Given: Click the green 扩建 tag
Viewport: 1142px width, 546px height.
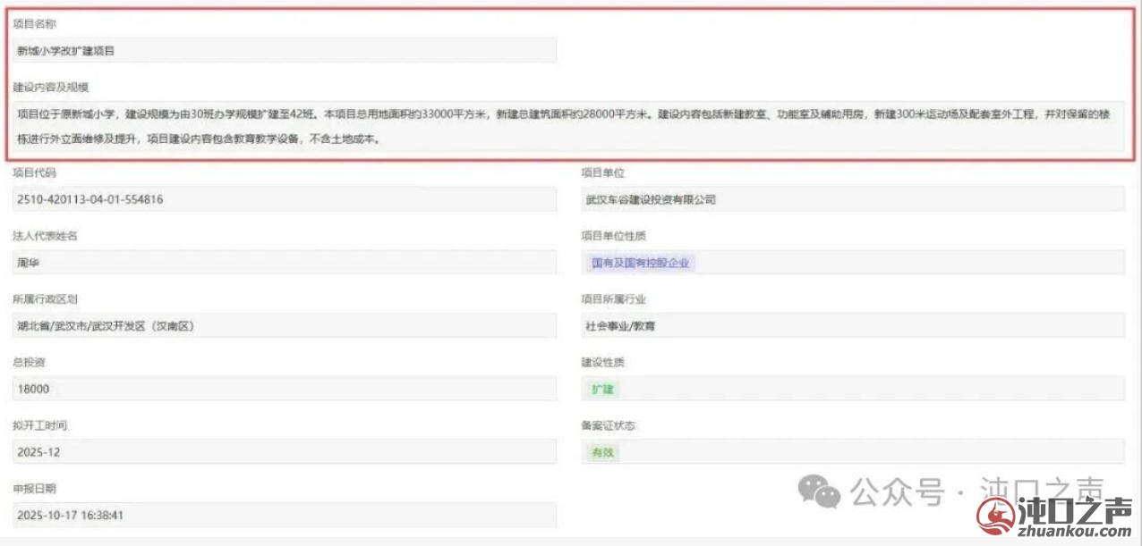Looking at the screenshot, I should [603, 390].
